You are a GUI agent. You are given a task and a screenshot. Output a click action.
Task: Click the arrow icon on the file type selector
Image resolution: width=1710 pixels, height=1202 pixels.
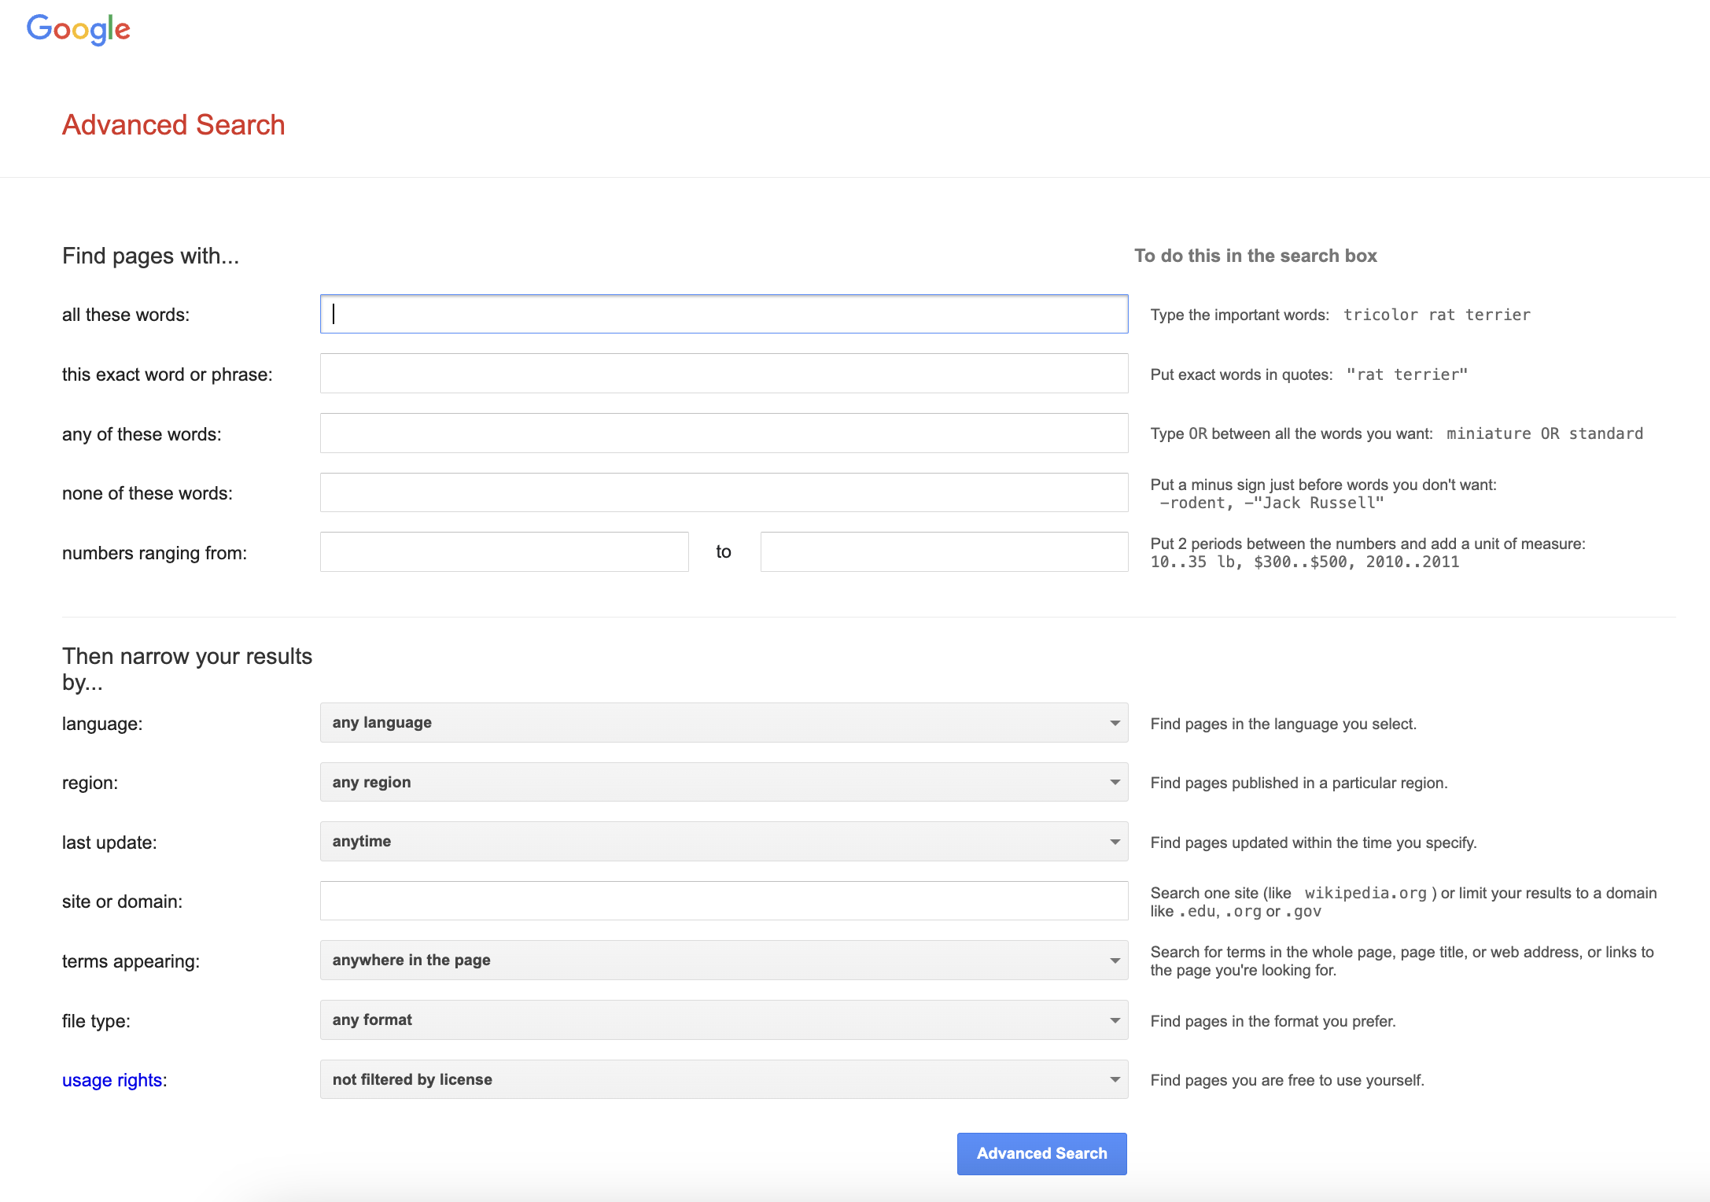(1115, 1020)
